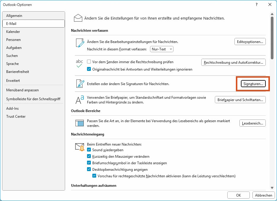Open Suchen options category

[x=33, y=55]
